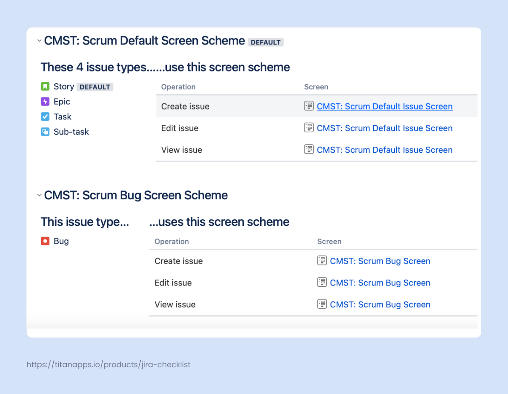508x394 pixels.
Task: Open Scrum Default Issue Screen for Create issue
Action: pos(384,106)
